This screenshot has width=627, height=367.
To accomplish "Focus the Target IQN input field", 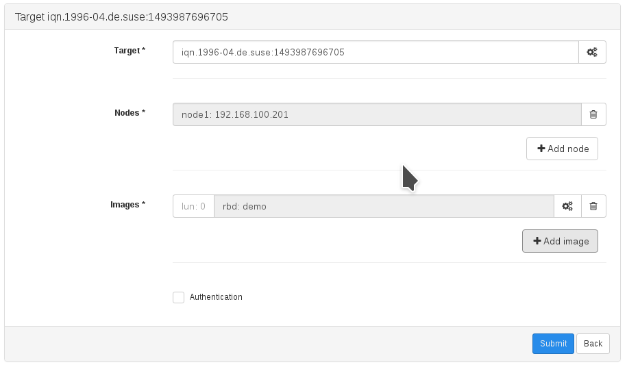I will pyautogui.click(x=376, y=52).
